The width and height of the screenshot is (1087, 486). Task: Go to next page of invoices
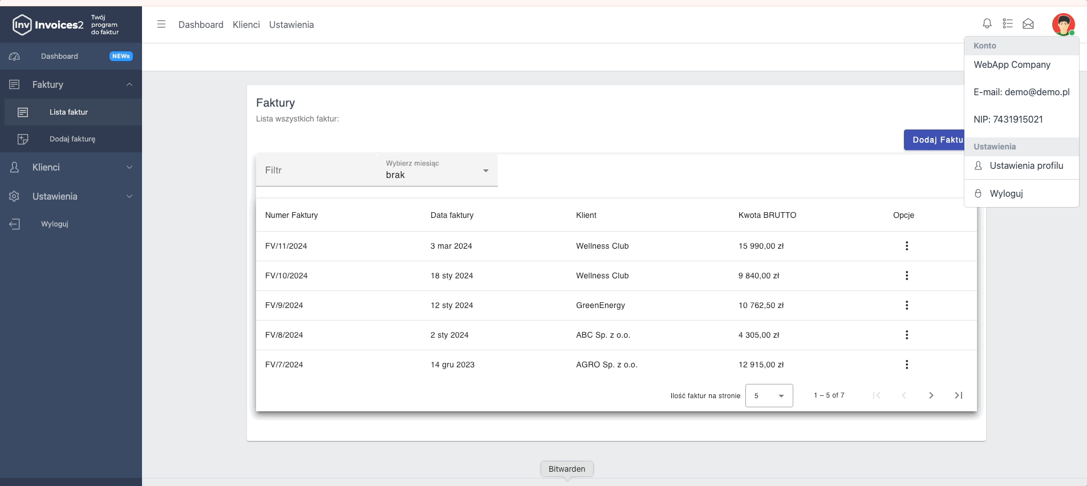click(931, 395)
